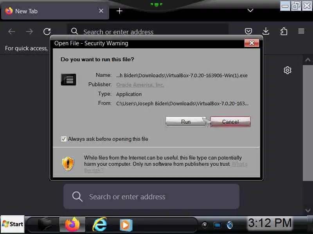Click the "Application" type value
Image resolution: width=313 pixels, height=234 pixels.
129,94
